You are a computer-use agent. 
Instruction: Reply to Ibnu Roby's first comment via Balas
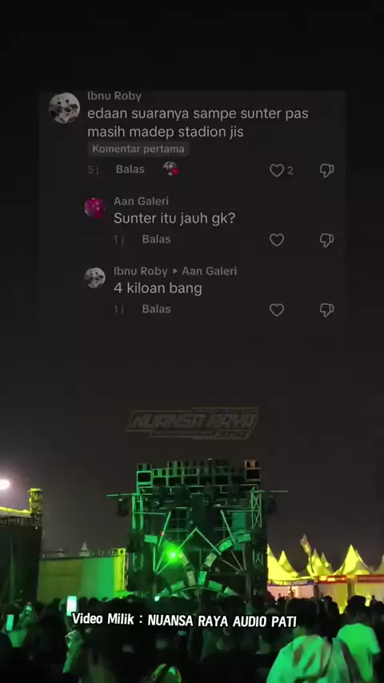(x=130, y=170)
